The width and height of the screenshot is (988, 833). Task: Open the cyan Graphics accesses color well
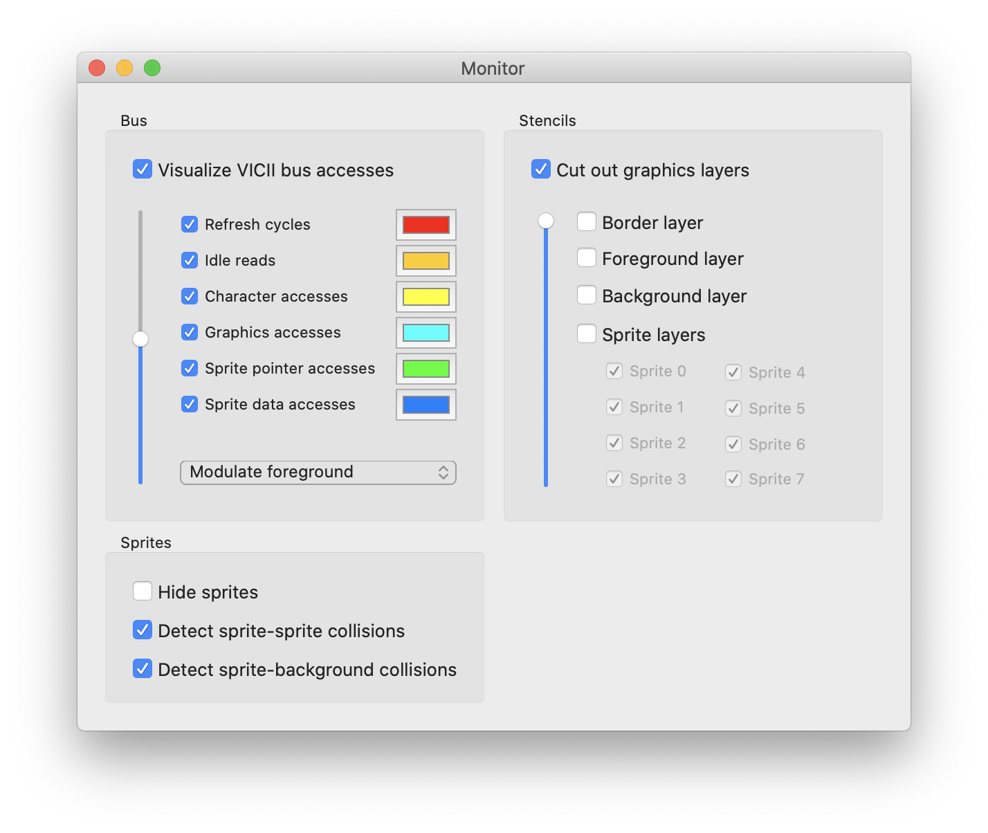coord(426,333)
